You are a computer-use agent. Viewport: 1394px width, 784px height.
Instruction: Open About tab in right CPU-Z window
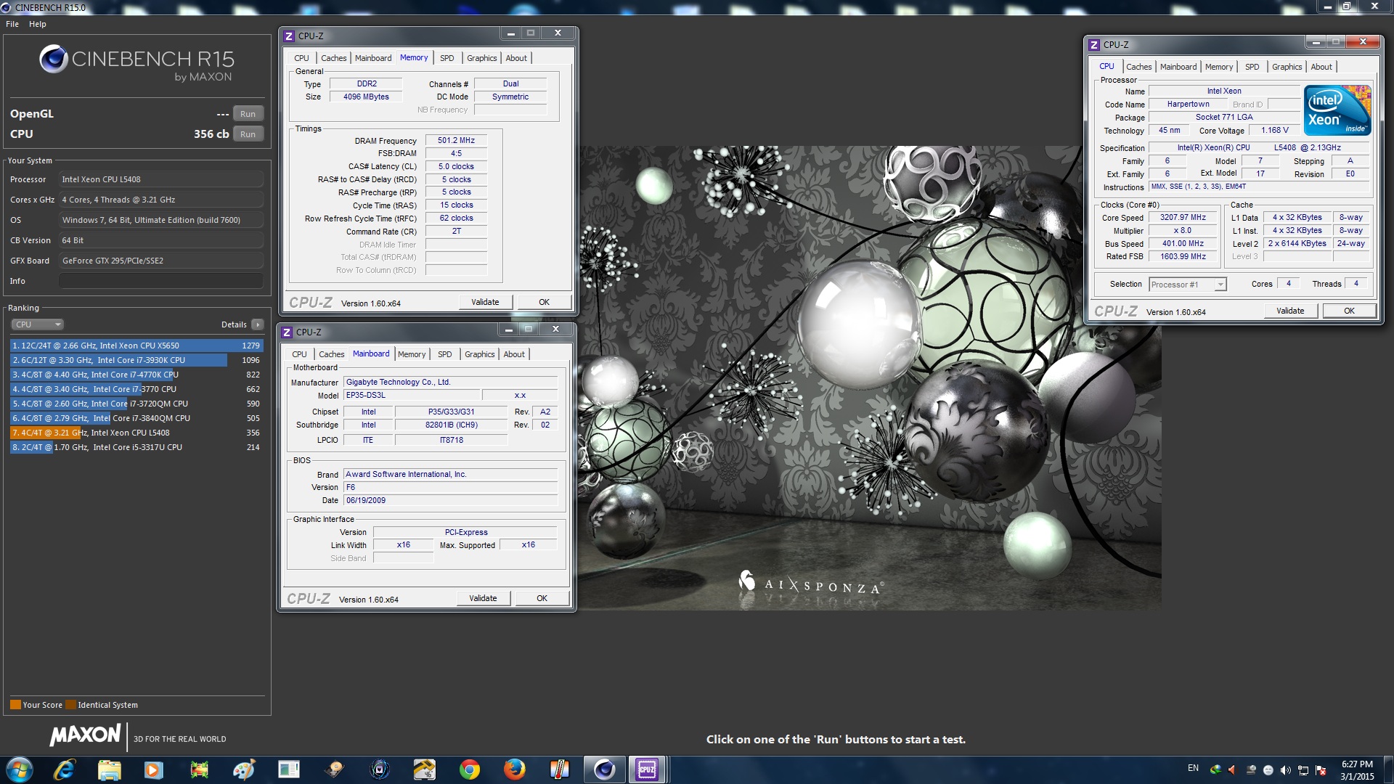pyautogui.click(x=1321, y=67)
